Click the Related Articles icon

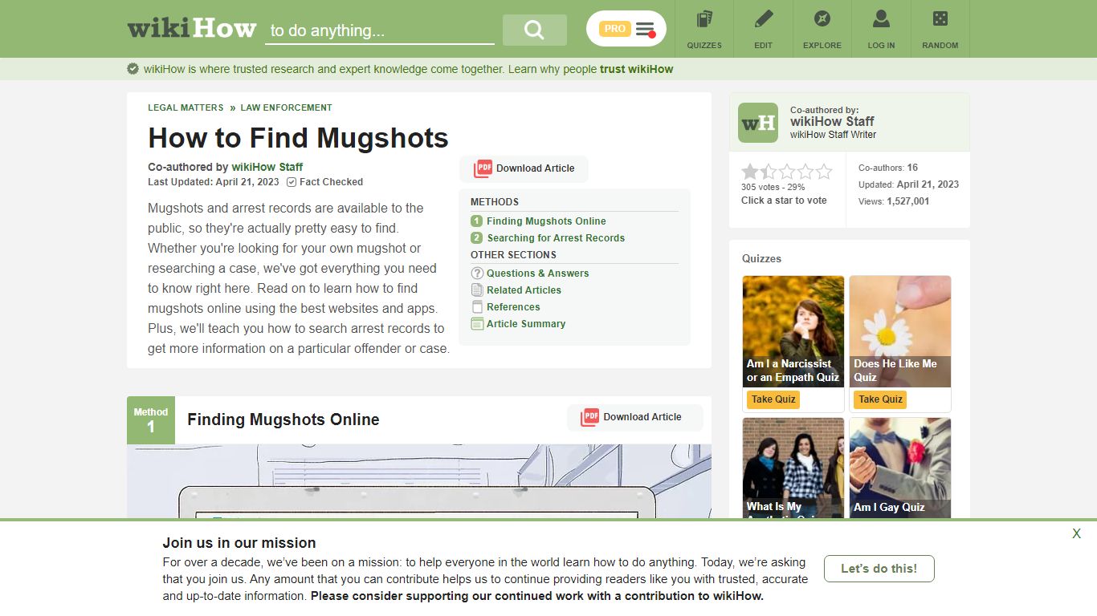click(477, 290)
